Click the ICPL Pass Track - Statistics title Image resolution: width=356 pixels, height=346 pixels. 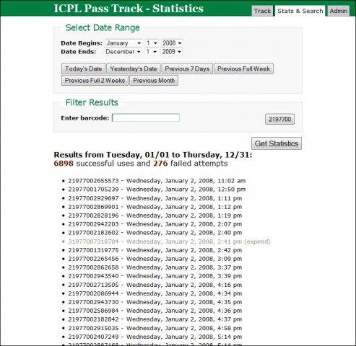(129, 9)
